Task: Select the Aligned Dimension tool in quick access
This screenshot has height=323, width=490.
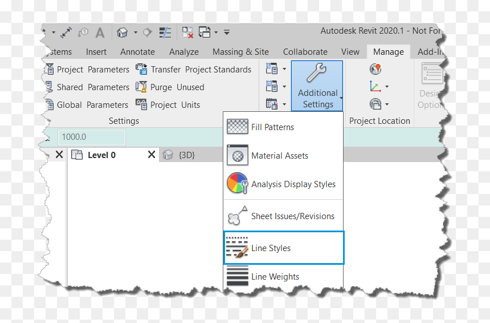Action: tap(66, 33)
